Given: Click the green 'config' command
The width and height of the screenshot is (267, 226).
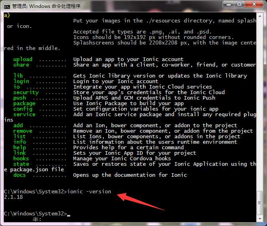Looking at the screenshot, I should tap(23, 109).
